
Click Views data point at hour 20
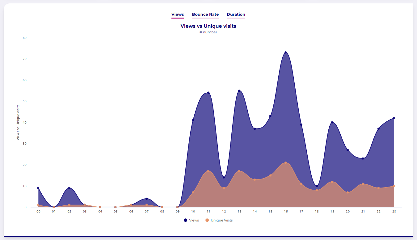point(347,150)
